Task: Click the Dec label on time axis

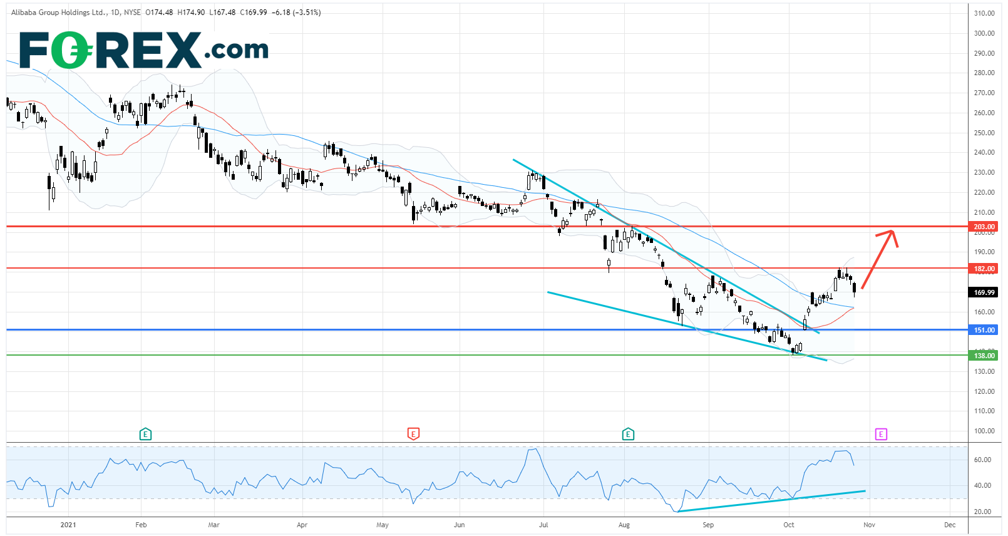Action: (949, 525)
